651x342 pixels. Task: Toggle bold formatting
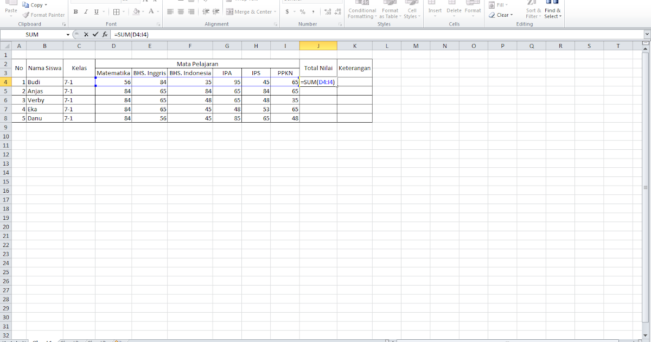75,11
